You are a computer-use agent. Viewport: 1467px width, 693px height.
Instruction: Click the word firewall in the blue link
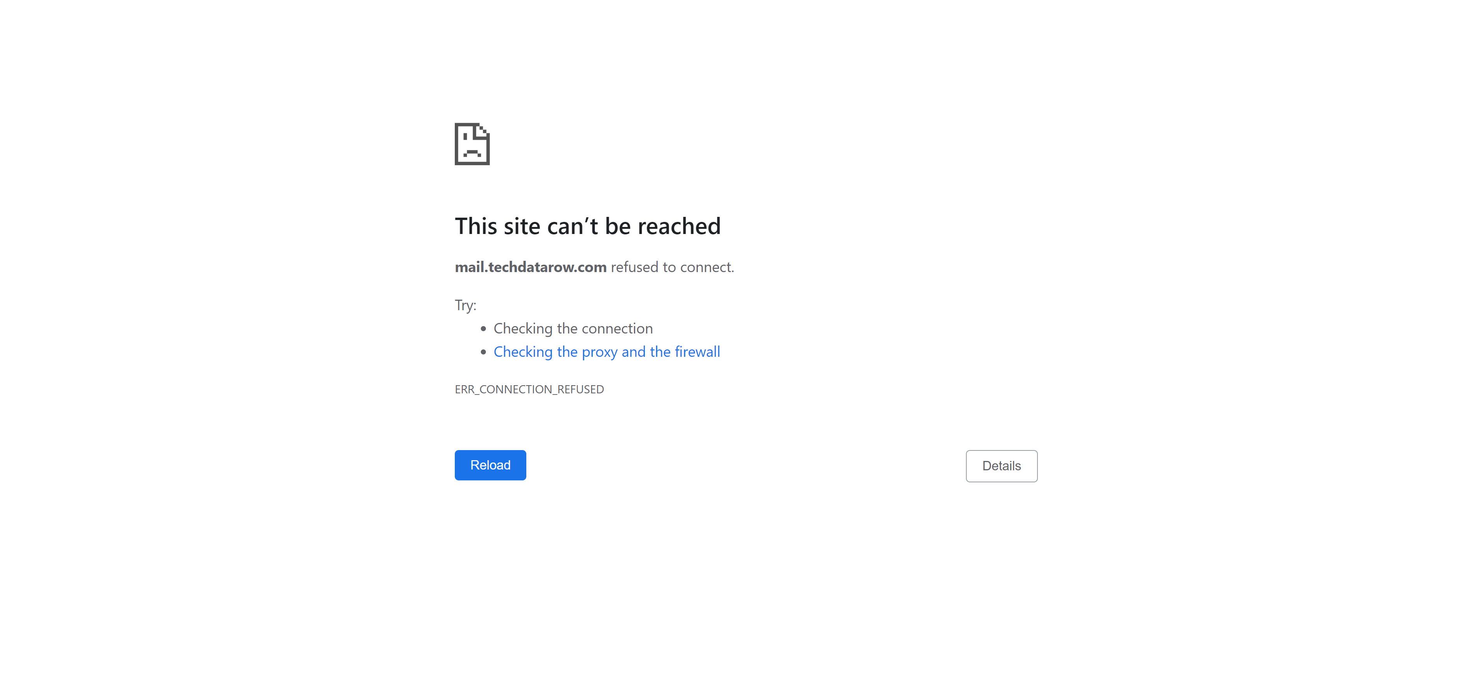pos(698,352)
